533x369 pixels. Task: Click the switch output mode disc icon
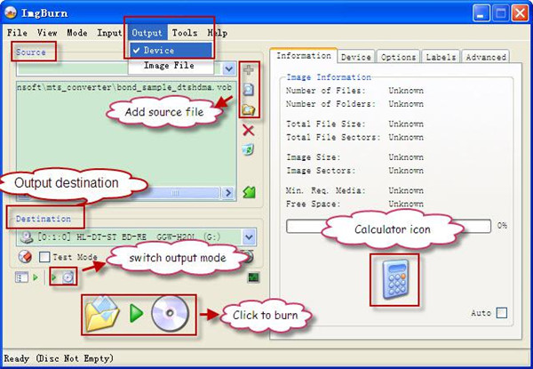click(x=68, y=277)
